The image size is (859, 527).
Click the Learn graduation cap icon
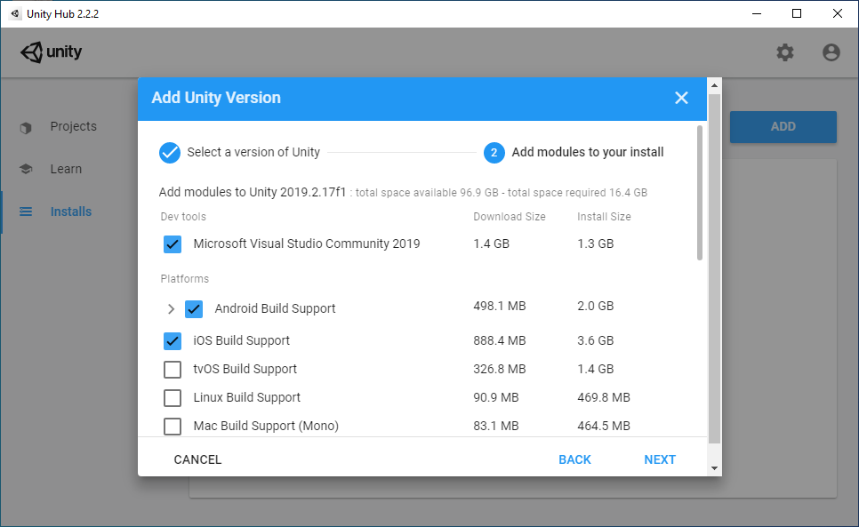coord(26,169)
